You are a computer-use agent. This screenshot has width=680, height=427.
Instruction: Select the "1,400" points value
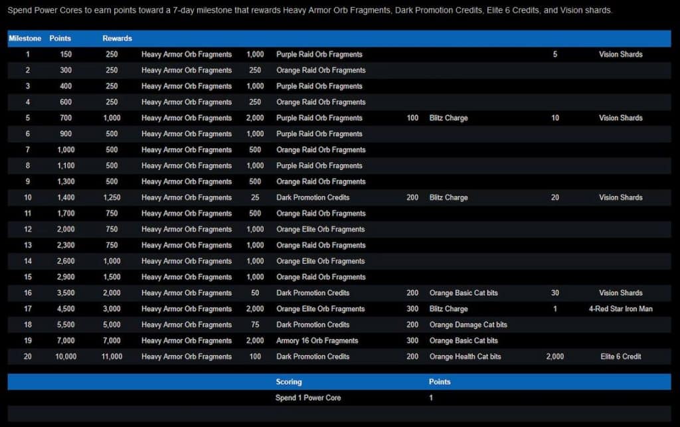pos(66,198)
